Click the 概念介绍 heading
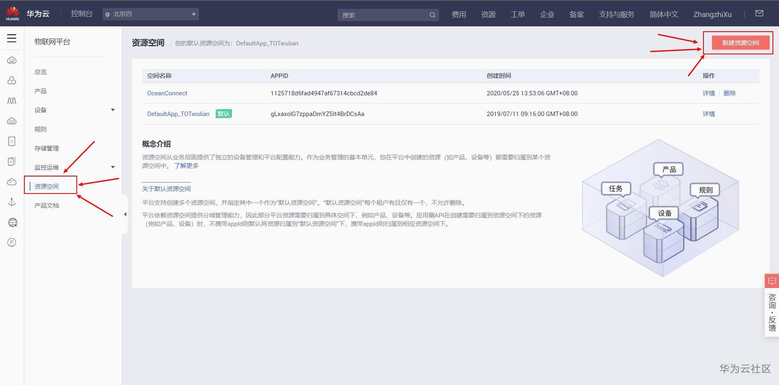The height and width of the screenshot is (385, 779). [x=156, y=144]
